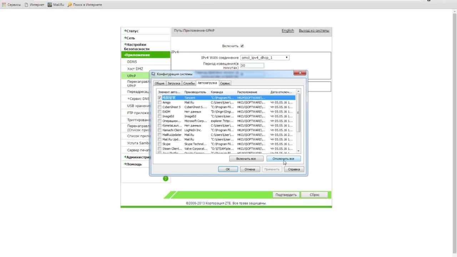Viewport: 457px width, 257px height.
Task: Sort by Производитель column header
Action: point(196,92)
